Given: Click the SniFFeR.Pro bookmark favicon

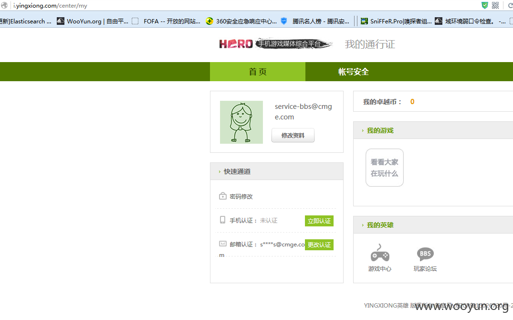Looking at the screenshot, I should 364,21.
